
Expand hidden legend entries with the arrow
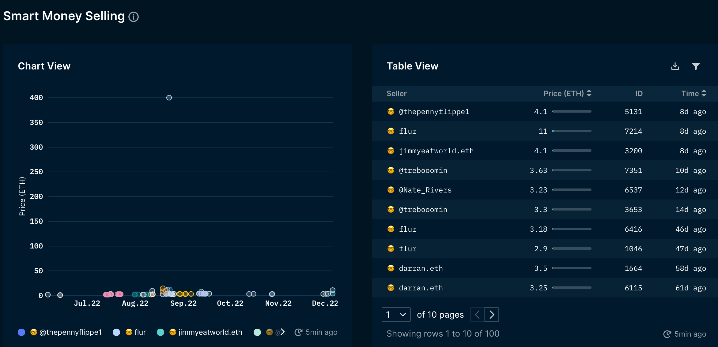pos(283,332)
